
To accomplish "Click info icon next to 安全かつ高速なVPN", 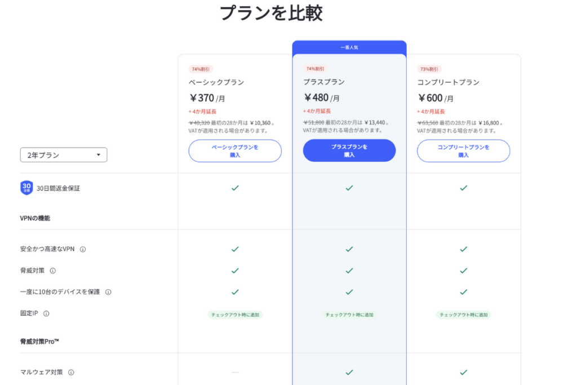I will coord(83,249).
